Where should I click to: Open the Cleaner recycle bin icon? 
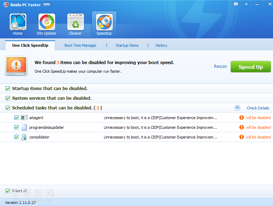pyautogui.click(x=76, y=22)
